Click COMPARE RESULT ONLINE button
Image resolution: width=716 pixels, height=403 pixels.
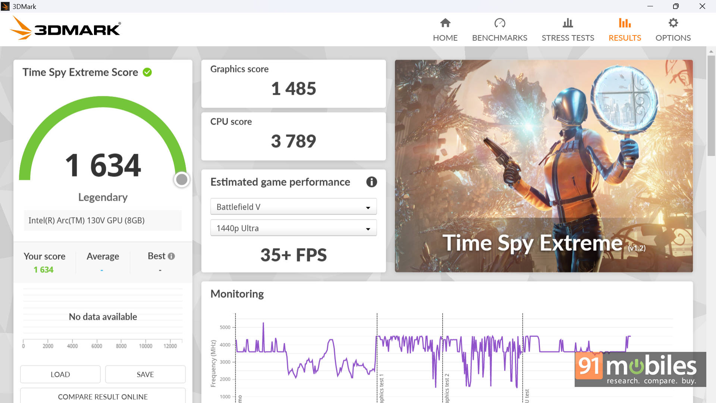pyautogui.click(x=103, y=396)
